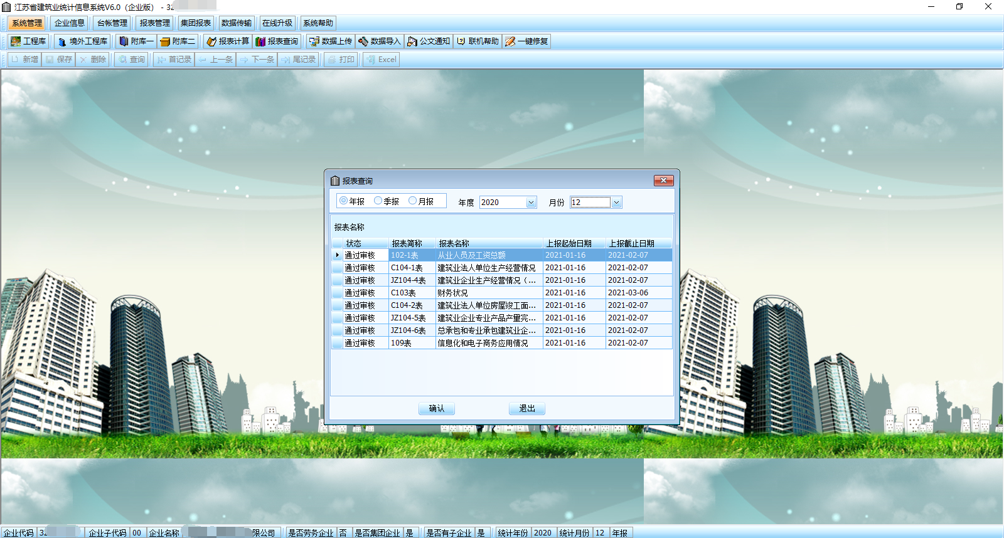
Task: Run 报表计算 from the toolbar
Action: click(x=228, y=41)
